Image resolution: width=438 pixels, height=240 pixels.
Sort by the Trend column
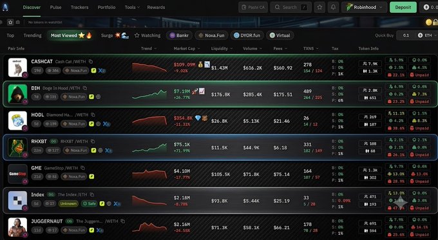[149, 48]
